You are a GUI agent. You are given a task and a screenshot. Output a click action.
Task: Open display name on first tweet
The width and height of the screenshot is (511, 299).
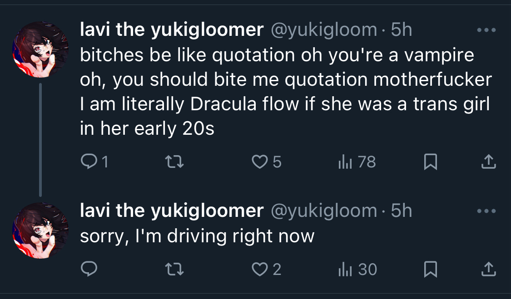172,30
